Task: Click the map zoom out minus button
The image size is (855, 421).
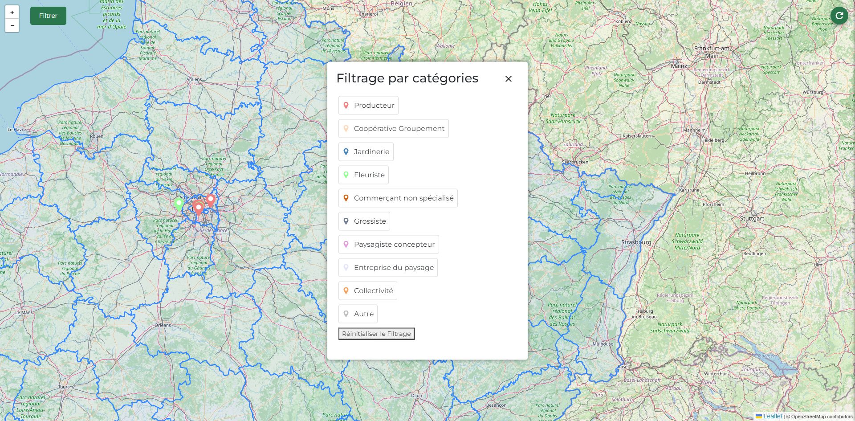Action: tap(12, 26)
